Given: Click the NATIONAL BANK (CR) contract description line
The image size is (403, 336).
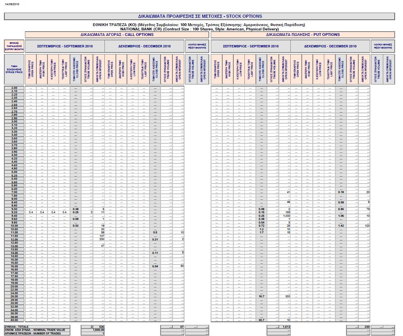Looking at the screenshot, I should (199, 29).
